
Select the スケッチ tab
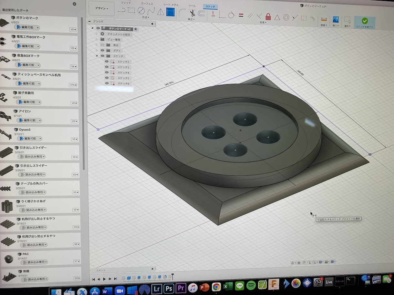pos(210,6)
